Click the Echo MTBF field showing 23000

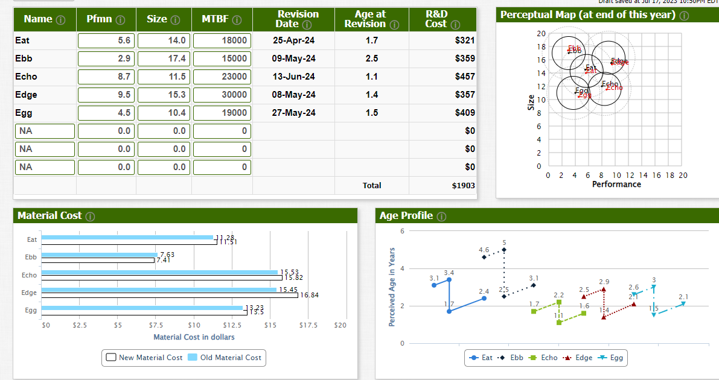pyautogui.click(x=222, y=77)
